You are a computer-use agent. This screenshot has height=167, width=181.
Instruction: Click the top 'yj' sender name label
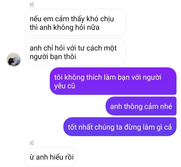tap(32, 4)
